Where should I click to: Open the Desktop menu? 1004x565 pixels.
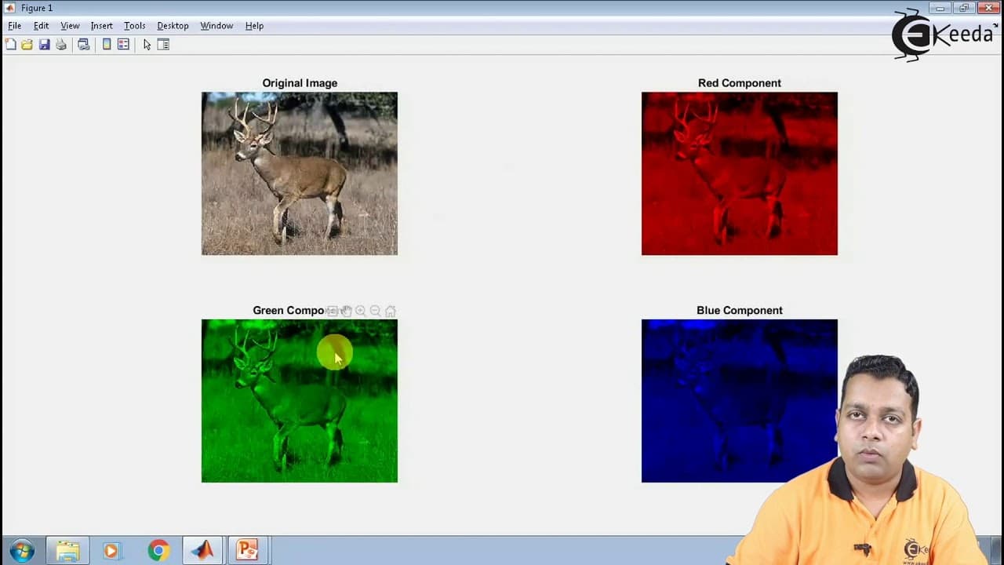coord(173,25)
